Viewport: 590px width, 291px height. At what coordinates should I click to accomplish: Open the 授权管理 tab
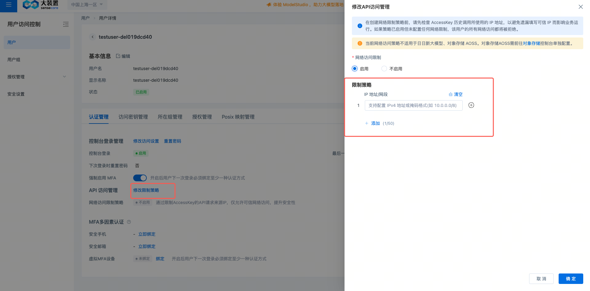point(202,117)
